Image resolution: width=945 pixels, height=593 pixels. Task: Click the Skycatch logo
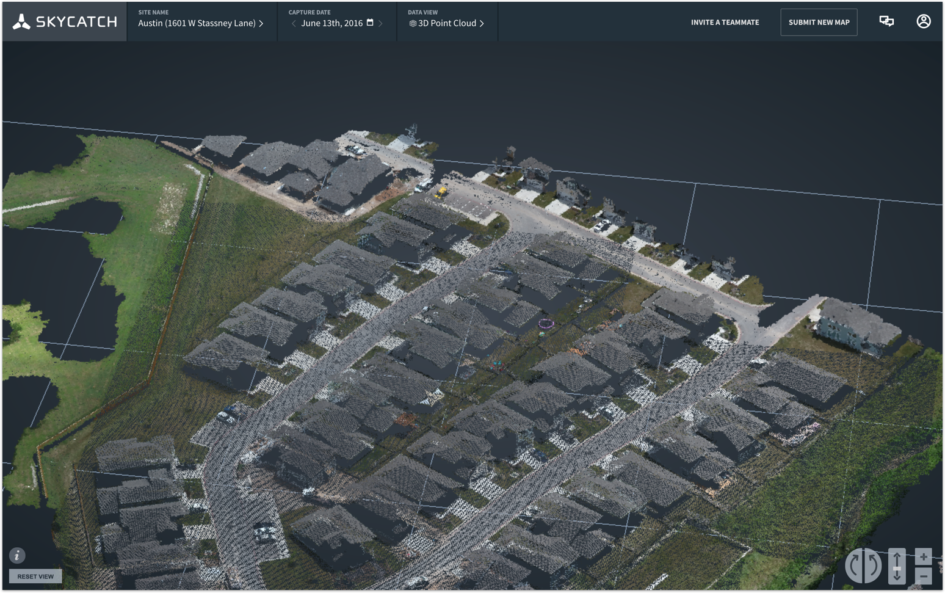(65, 22)
